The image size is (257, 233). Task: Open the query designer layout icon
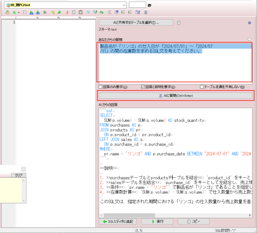coord(138,12)
